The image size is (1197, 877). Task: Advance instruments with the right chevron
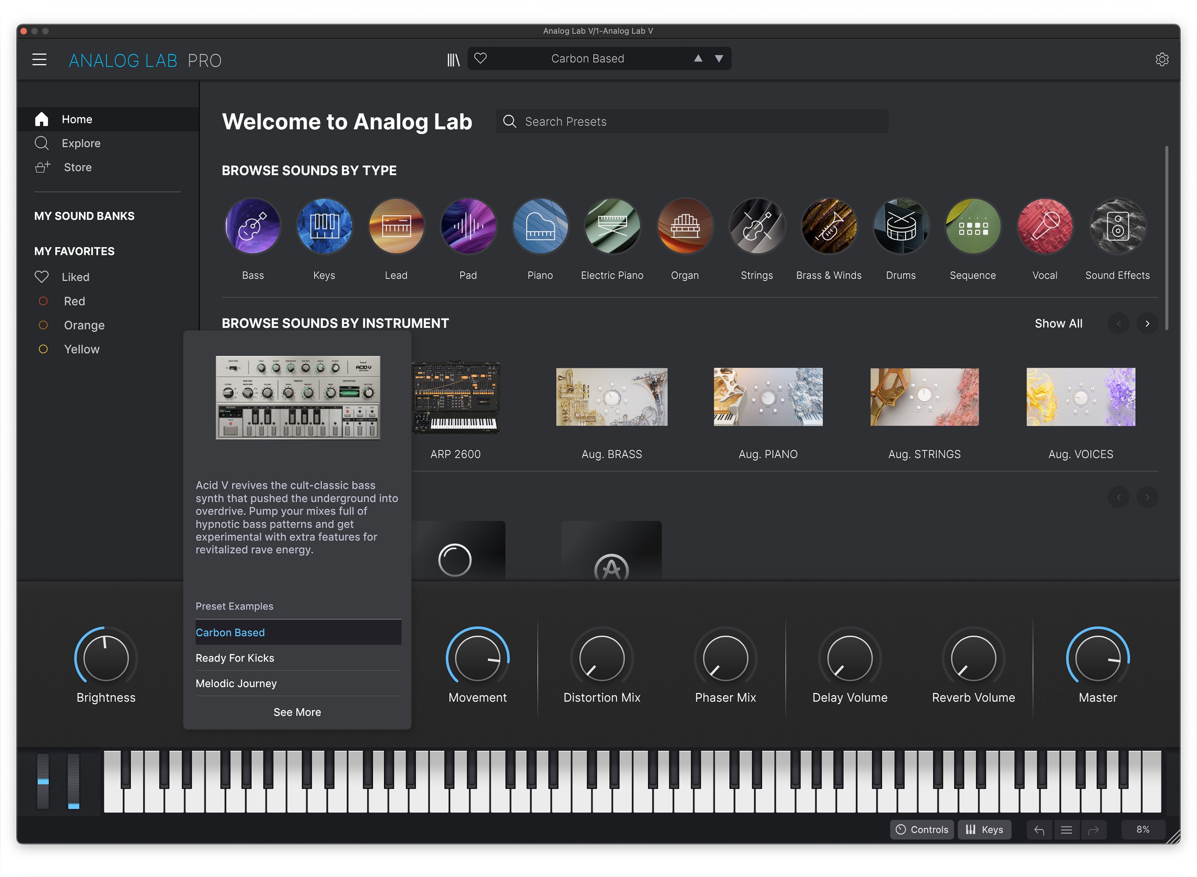pos(1147,323)
